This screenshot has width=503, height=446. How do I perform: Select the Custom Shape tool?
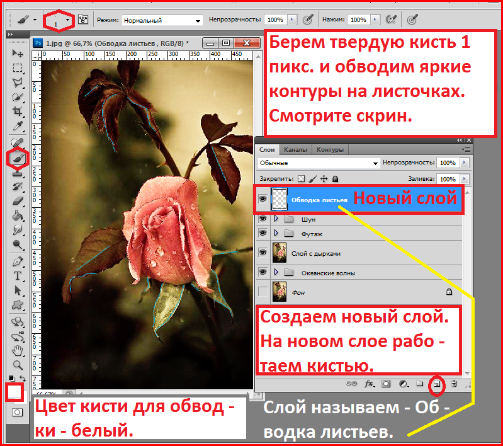tap(18, 305)
